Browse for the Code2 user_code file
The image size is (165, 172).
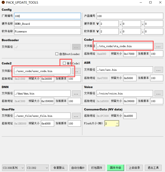76,71
